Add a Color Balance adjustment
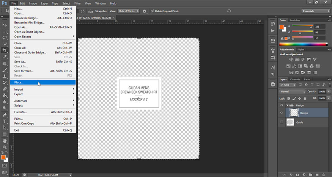 click(294, 66)
